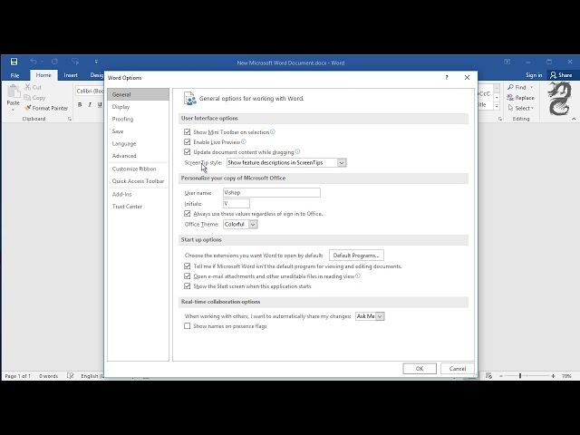The width and height of the screenshot is (580, 435).
Task: Click the Redo icon in title bar
Action: pos(54,62)
